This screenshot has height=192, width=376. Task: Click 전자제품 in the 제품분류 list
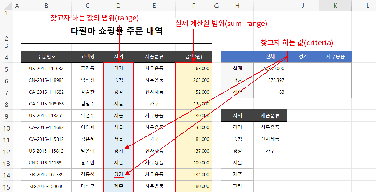pyautogui.click(x=270, y=139)
